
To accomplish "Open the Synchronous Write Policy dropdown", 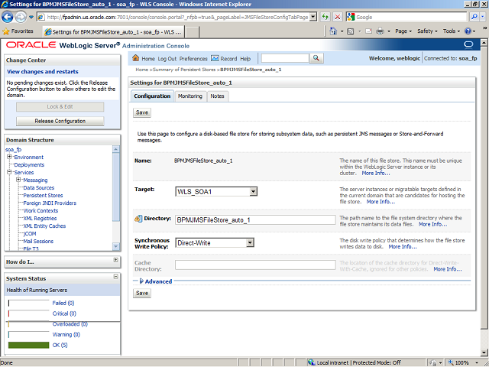I will click(249, 242).
